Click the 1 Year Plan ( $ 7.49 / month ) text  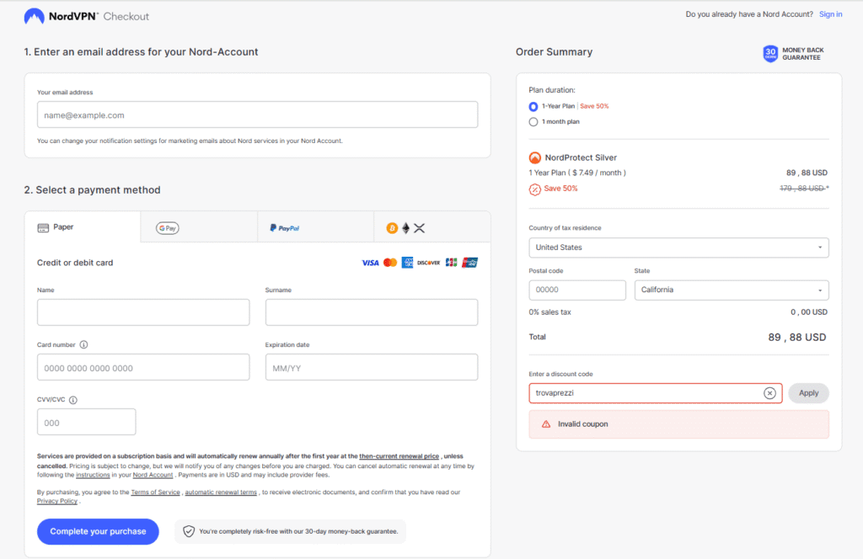pos(576,173)
